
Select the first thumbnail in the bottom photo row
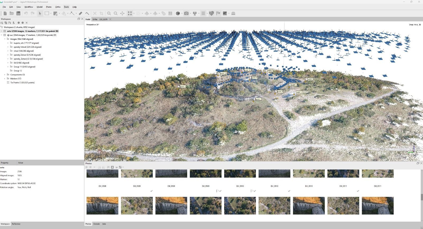[102, 206]
